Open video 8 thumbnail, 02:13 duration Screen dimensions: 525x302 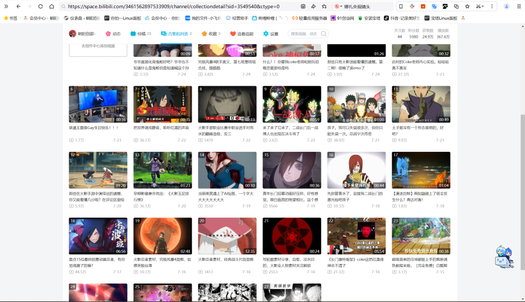tap(227, 104)
